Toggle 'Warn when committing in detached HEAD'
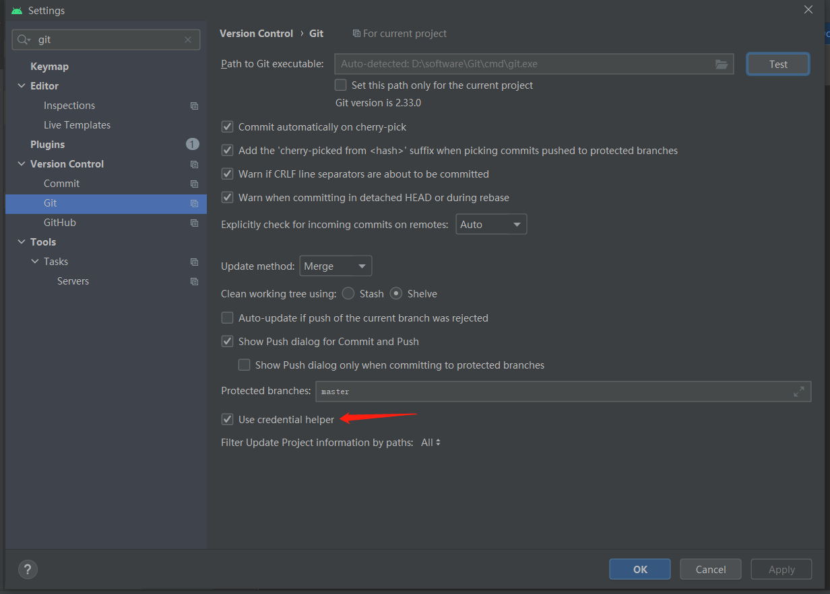This screenshot has height=594, width=830. pyautogui.click(x=228, y=197)
